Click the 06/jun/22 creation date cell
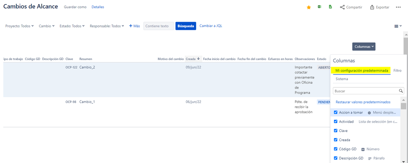The width and height of the screenshot is (408, 163). 193,102
